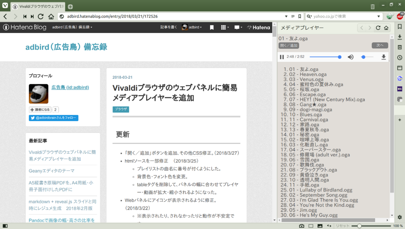Toggle reader view in address bar
The image size is (405, 229).
click(293, 16)
